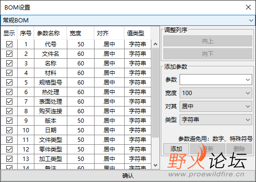Select the 名称 parameter name cell
256x182 pixels.
click(51, 64)
